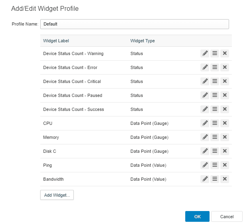Edit the Disk C gauge widget
Screen dimensions: 245x223
tap(205, 151)
